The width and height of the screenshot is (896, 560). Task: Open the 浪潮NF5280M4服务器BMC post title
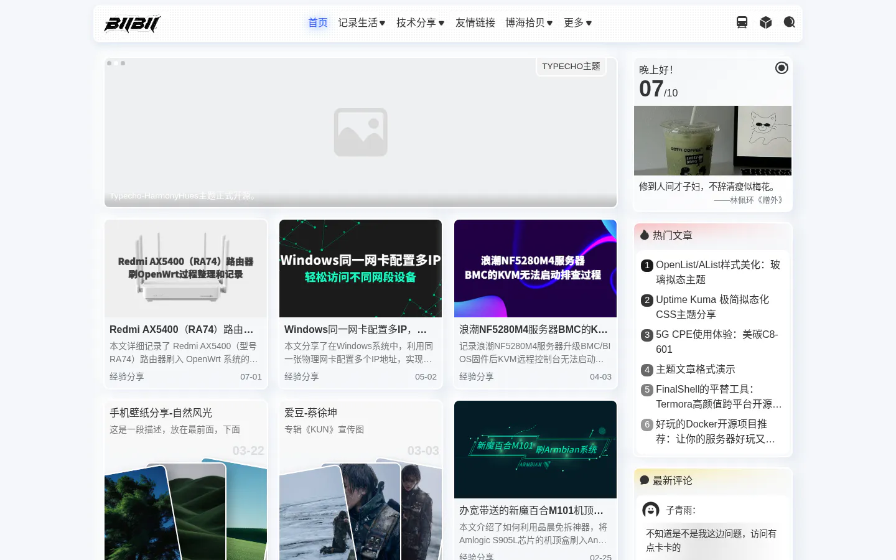coord(534,330)
